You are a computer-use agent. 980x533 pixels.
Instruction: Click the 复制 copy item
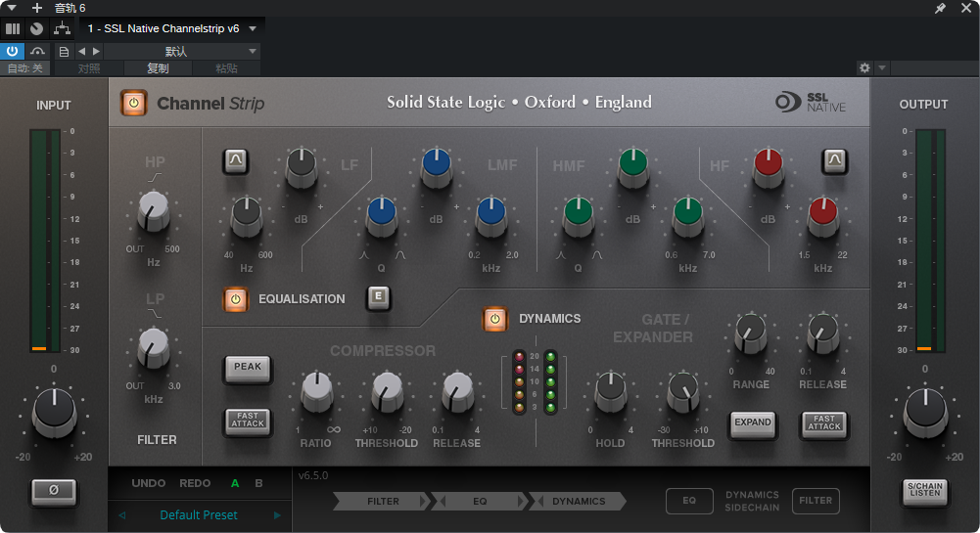tap(158, 68)
